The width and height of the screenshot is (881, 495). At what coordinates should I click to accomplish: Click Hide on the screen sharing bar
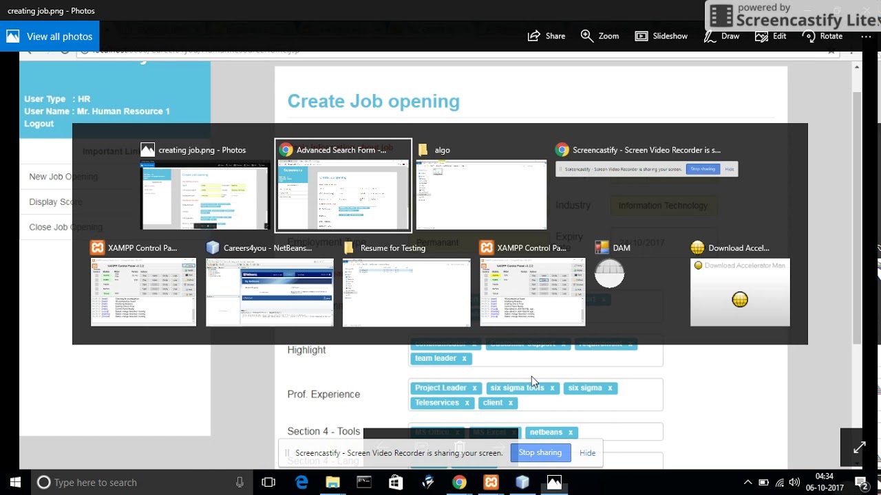click(x=587, y=452)
